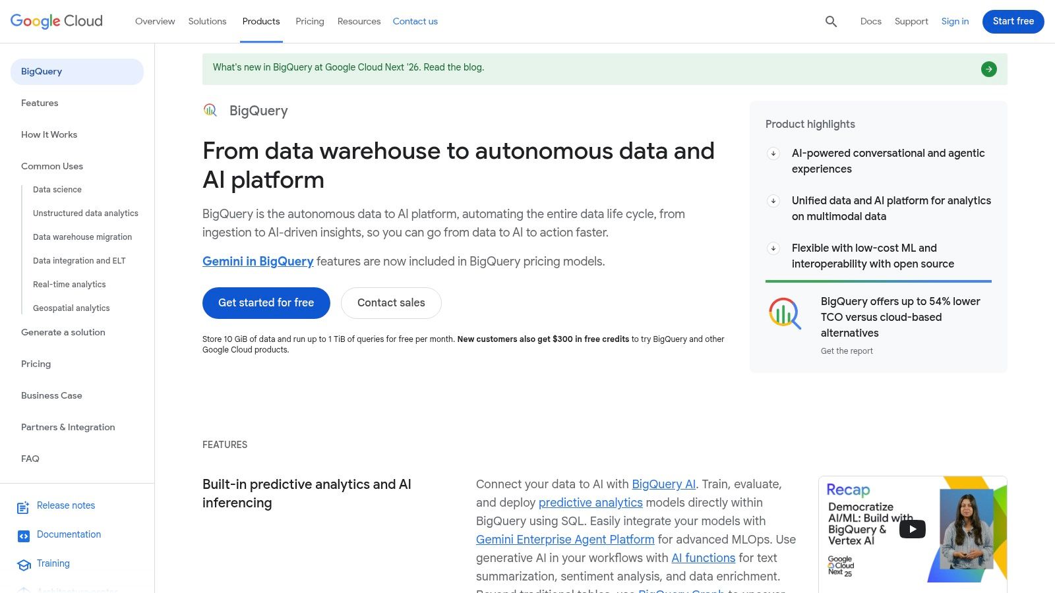The height and width of the screenshot is (593, 1055).
Task: Expand AI-powered conversational and agentic experiences
Action: coord(773,154)
